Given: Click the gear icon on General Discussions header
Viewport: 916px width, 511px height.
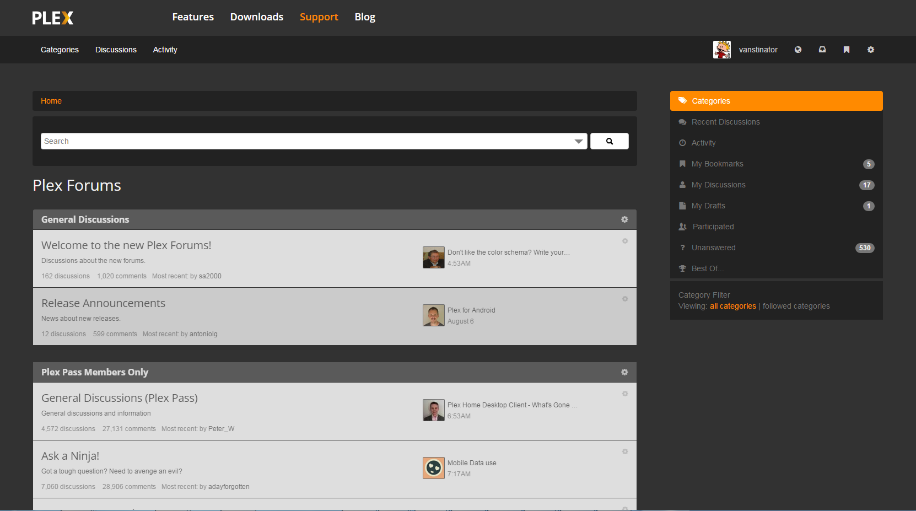Looking at the screenshot, I should pos(624,219).
